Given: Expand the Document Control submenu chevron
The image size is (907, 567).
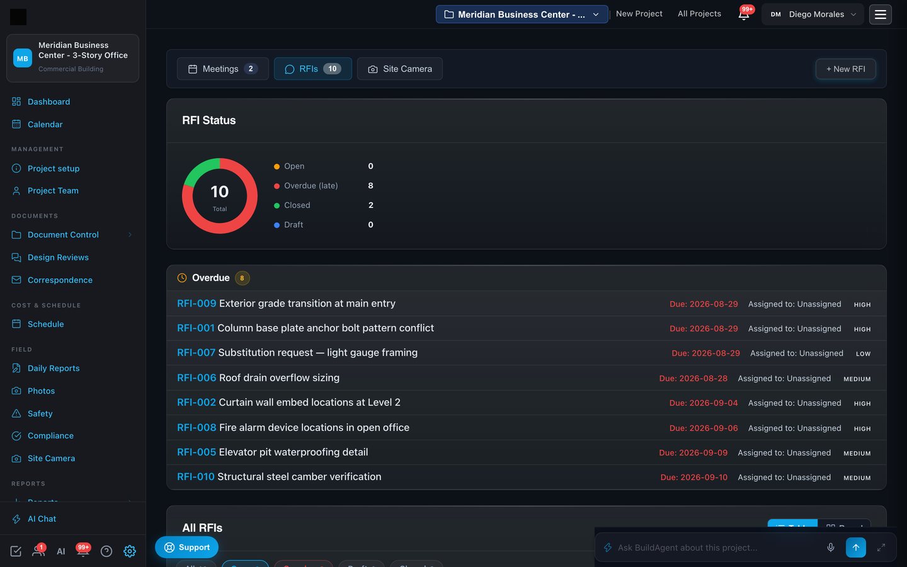Looking at the screenshot, I should point(130,234).
